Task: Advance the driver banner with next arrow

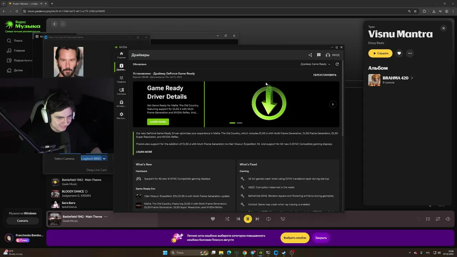Action: 333,104
